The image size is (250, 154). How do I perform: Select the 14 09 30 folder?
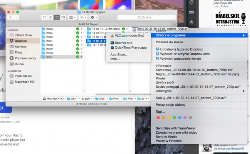pos(96,41)
